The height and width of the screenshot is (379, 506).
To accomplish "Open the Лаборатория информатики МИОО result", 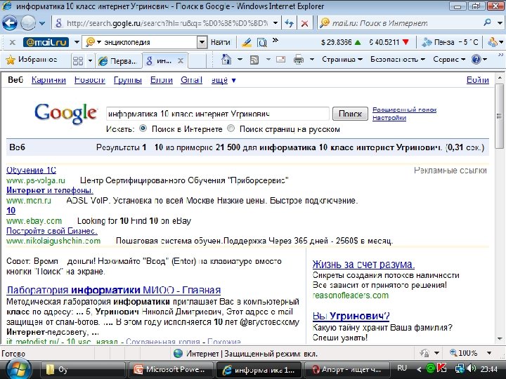I will 114,290.
